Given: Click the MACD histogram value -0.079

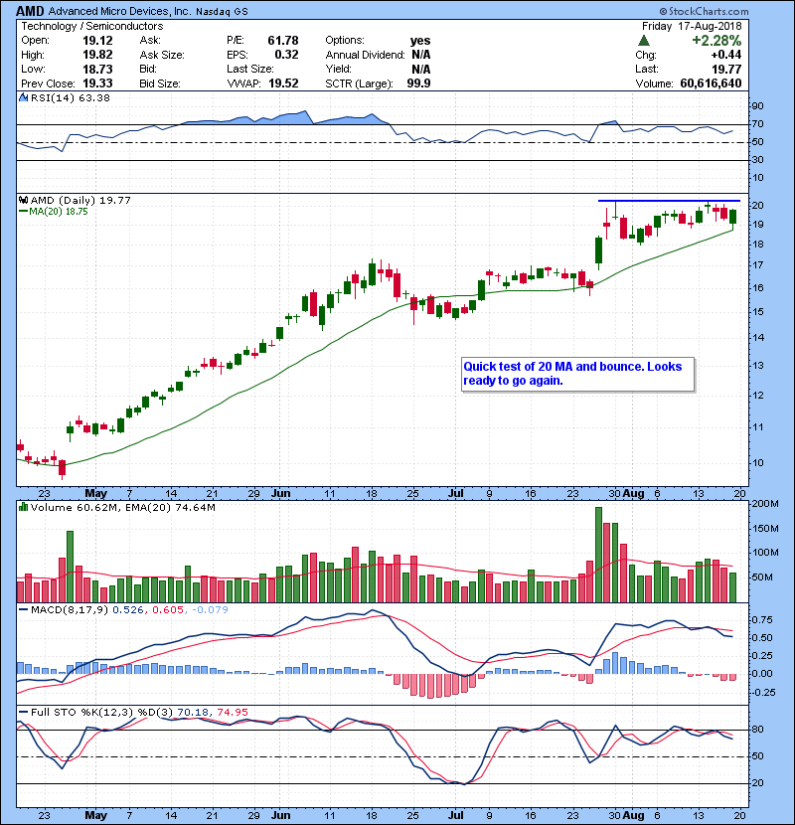Looking at the screenshot, I should click(x=210, y=609).
